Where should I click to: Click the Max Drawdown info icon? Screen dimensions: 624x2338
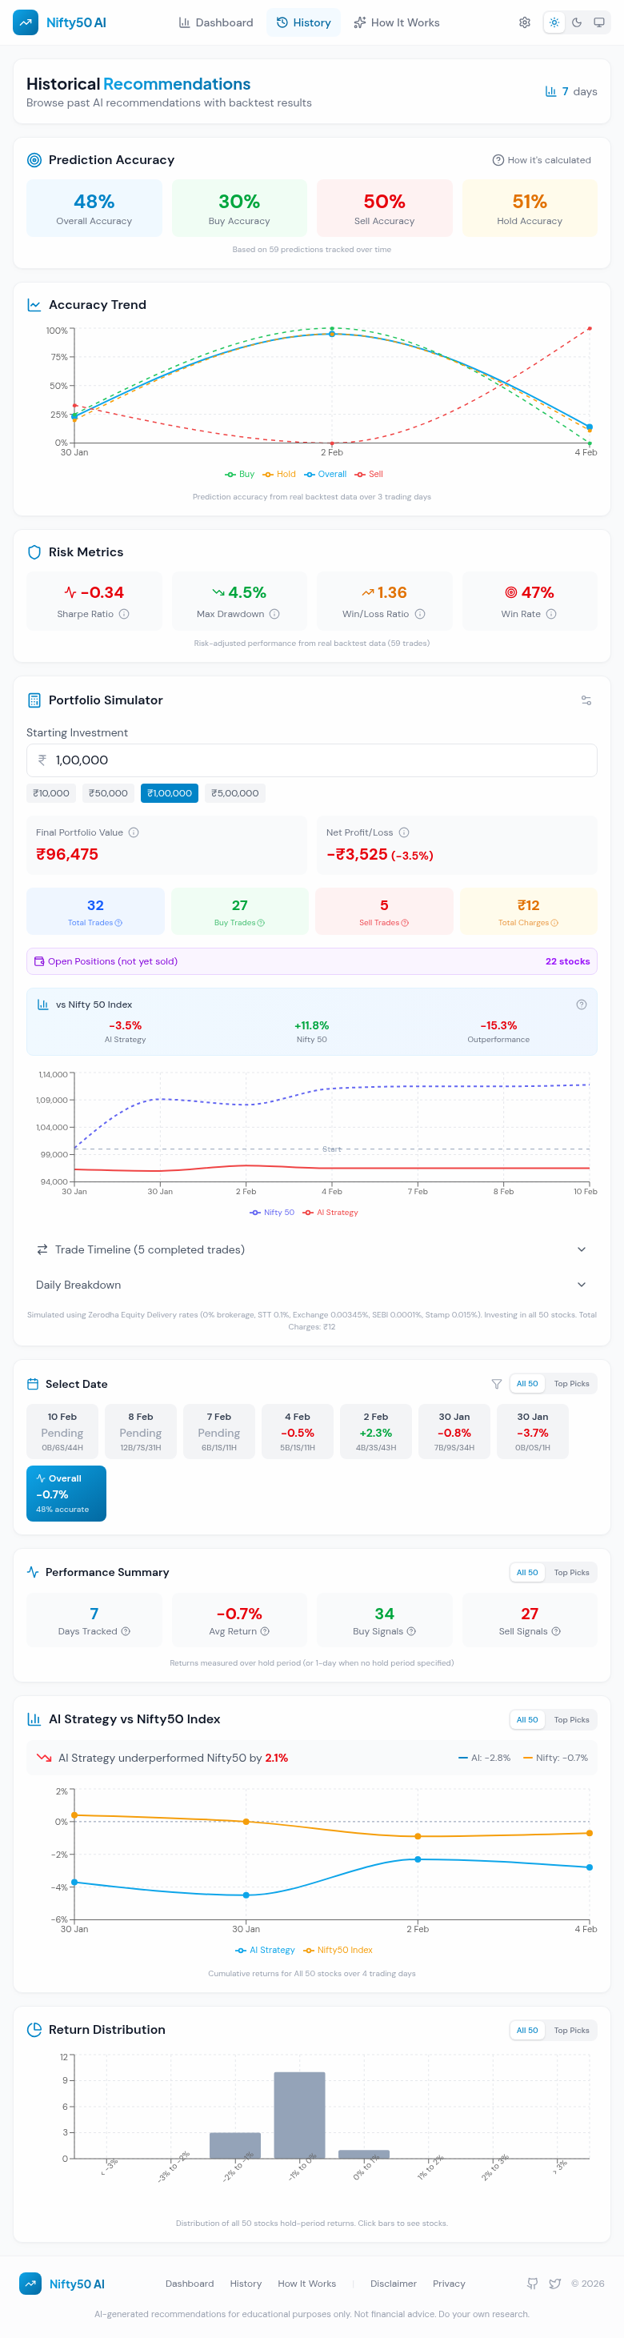click(275, 614)
